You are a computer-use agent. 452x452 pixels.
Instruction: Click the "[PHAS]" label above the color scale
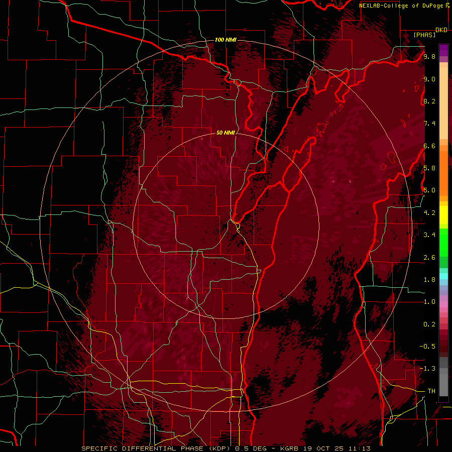[x=424, y=35]
